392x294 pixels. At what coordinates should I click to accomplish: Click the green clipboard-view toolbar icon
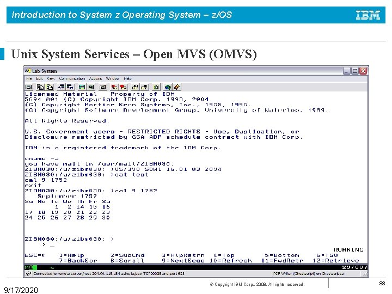[x=156, y=87]
